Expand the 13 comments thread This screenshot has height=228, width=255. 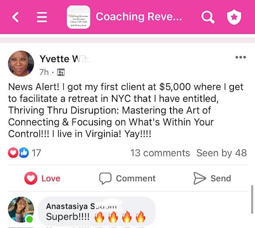pos(160,153)
